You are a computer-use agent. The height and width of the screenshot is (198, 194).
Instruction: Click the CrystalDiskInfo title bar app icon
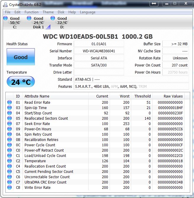(x=6, y=3)
